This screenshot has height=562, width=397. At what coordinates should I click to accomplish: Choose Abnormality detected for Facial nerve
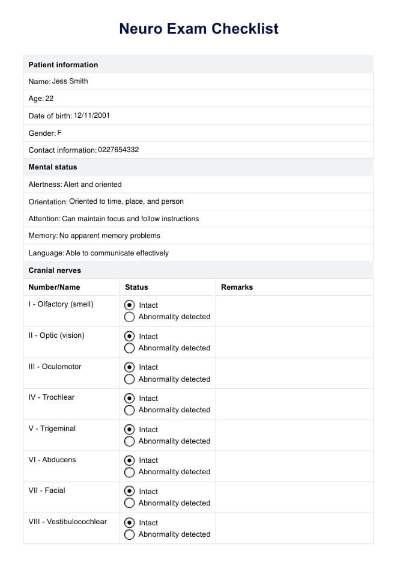129,503
